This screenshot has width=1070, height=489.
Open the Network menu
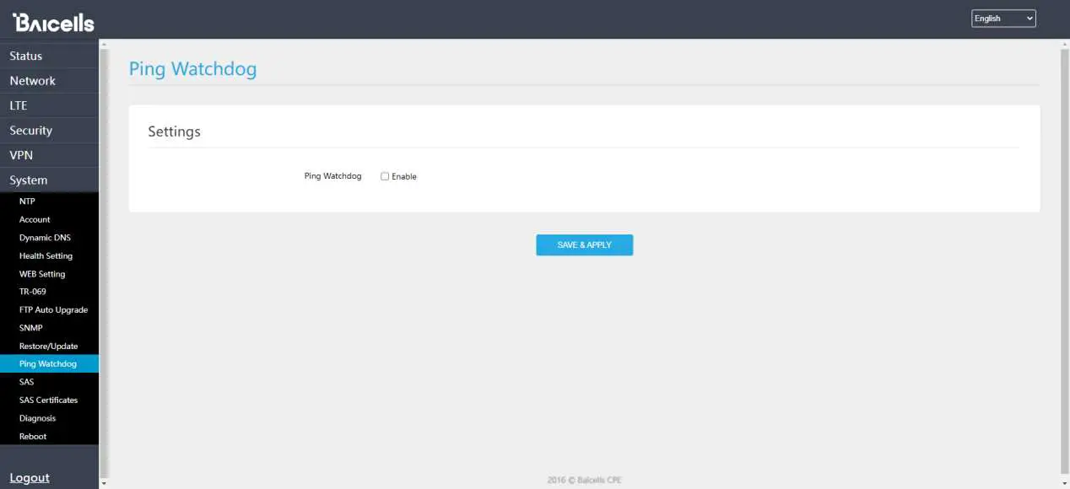pyautogui.click(x=49, y=81)
